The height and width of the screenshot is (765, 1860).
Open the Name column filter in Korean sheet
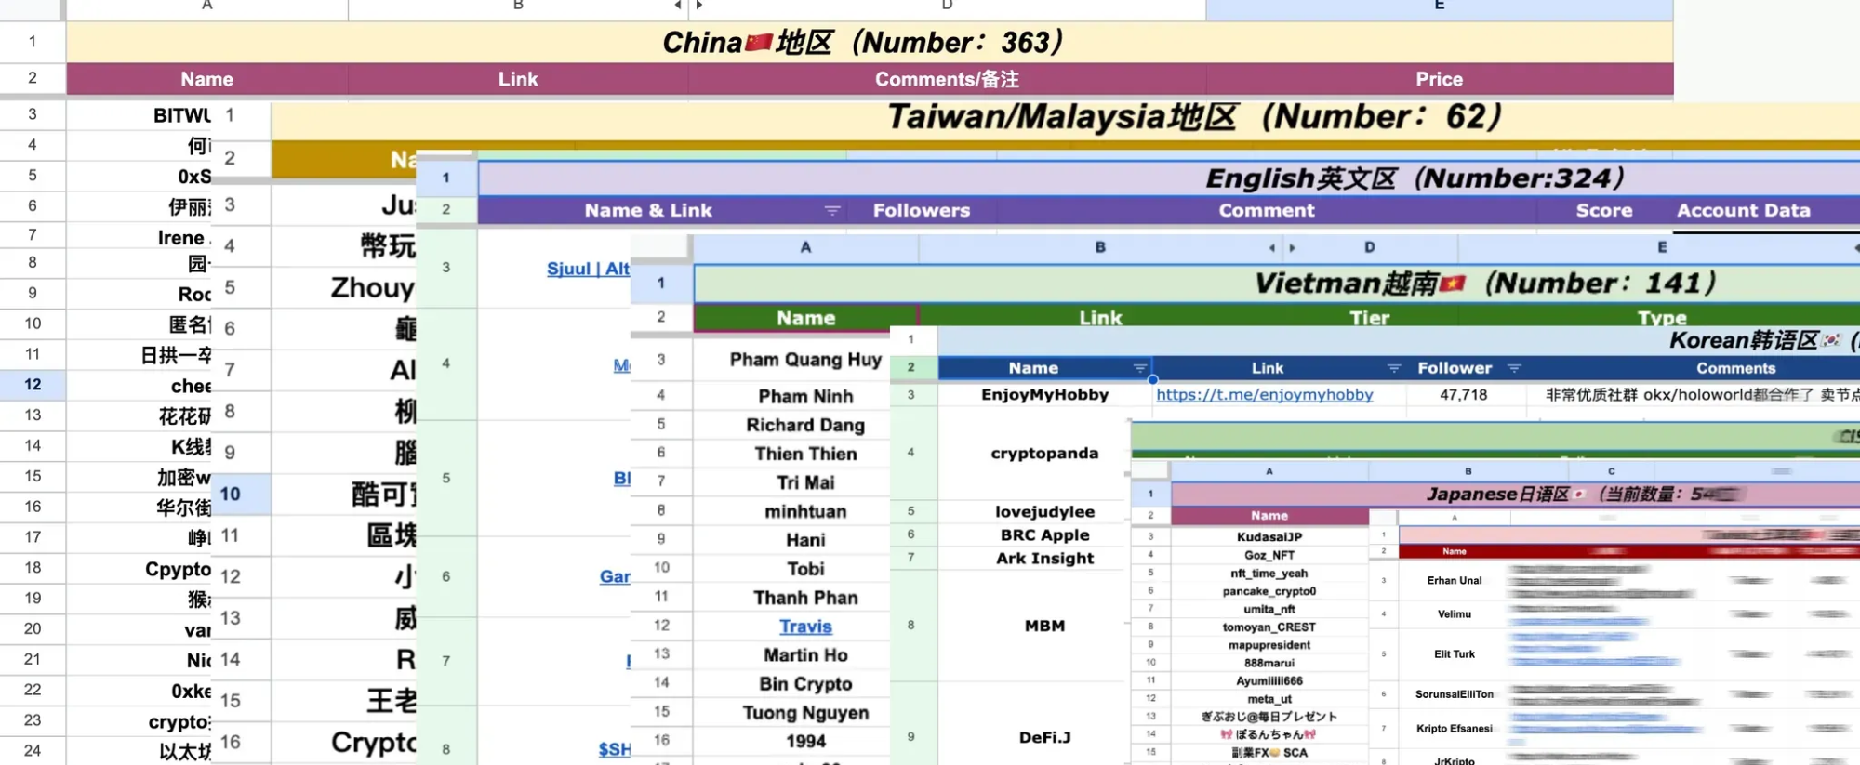pyautogui.click(x=1139, y=369)
